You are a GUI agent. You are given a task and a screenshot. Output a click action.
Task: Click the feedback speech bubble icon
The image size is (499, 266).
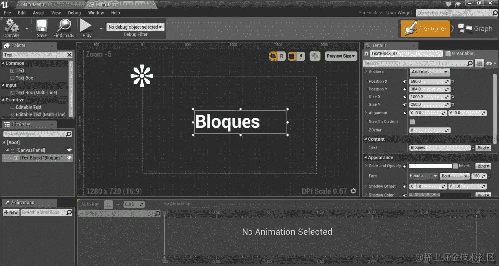[x=449, y=4]
